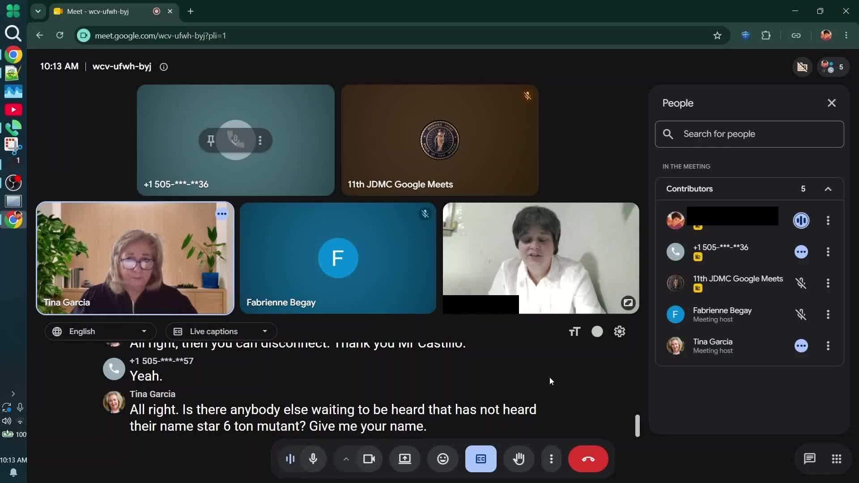Viewport: 859px width, 483px height.
Task: Open more actions for Fabrienne Begay
Action: tap(828, 314)
